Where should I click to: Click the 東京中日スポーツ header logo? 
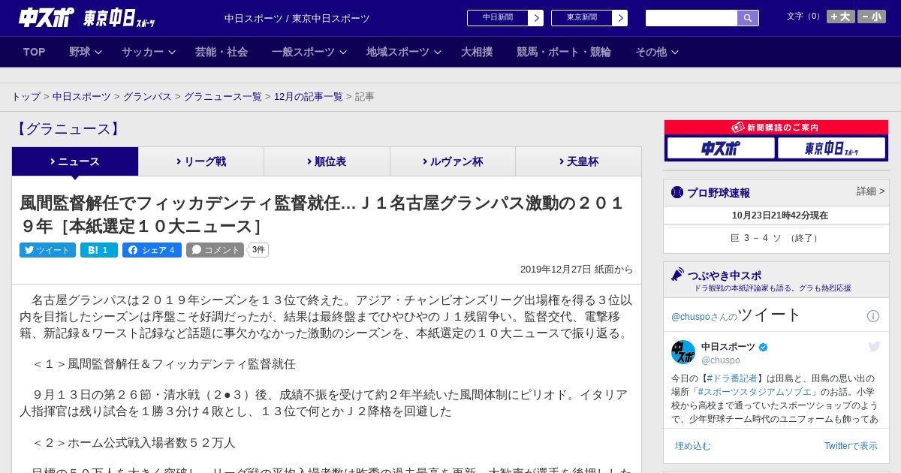[x=119, y=18]
